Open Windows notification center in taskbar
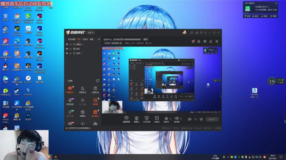This screenshot has width=286, height=160. pos(281,157)
